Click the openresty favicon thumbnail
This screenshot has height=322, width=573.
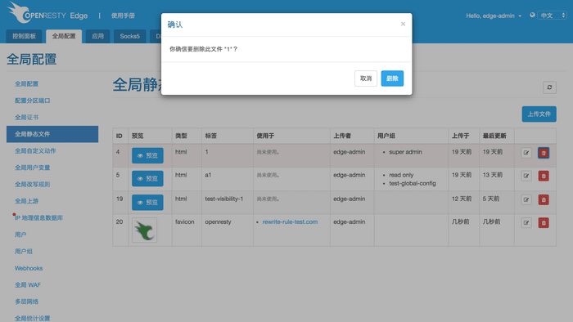pos(144,230)
